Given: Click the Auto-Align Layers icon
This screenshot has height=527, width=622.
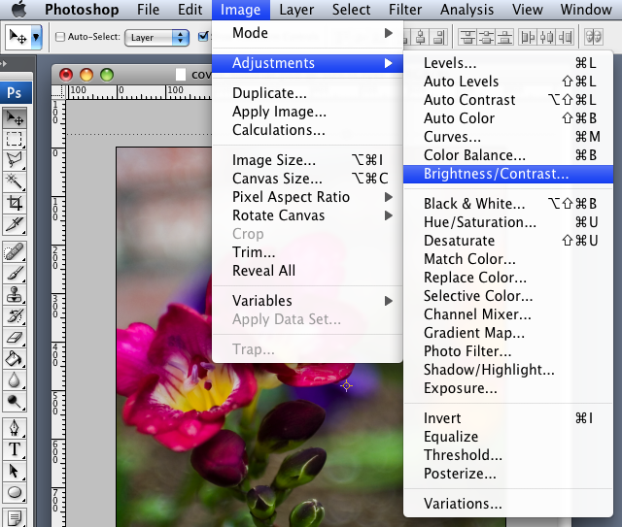Looking at the screenshot, I should (594, 37).
